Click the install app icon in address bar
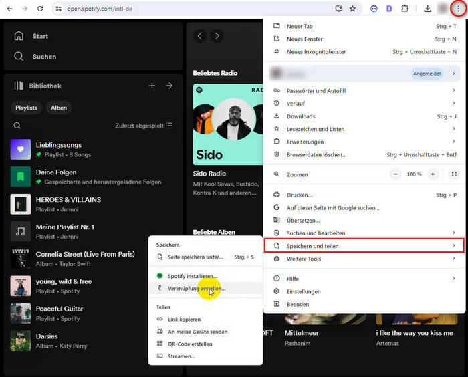This screenshot has height=377, width=468. coord(338,9)
